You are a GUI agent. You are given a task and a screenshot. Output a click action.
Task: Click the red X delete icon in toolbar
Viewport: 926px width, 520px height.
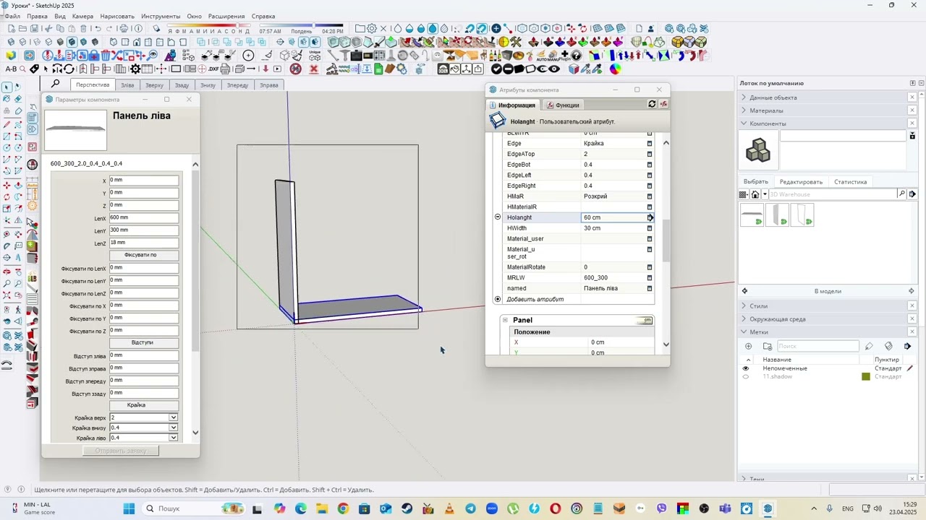[x=314, y=69]
